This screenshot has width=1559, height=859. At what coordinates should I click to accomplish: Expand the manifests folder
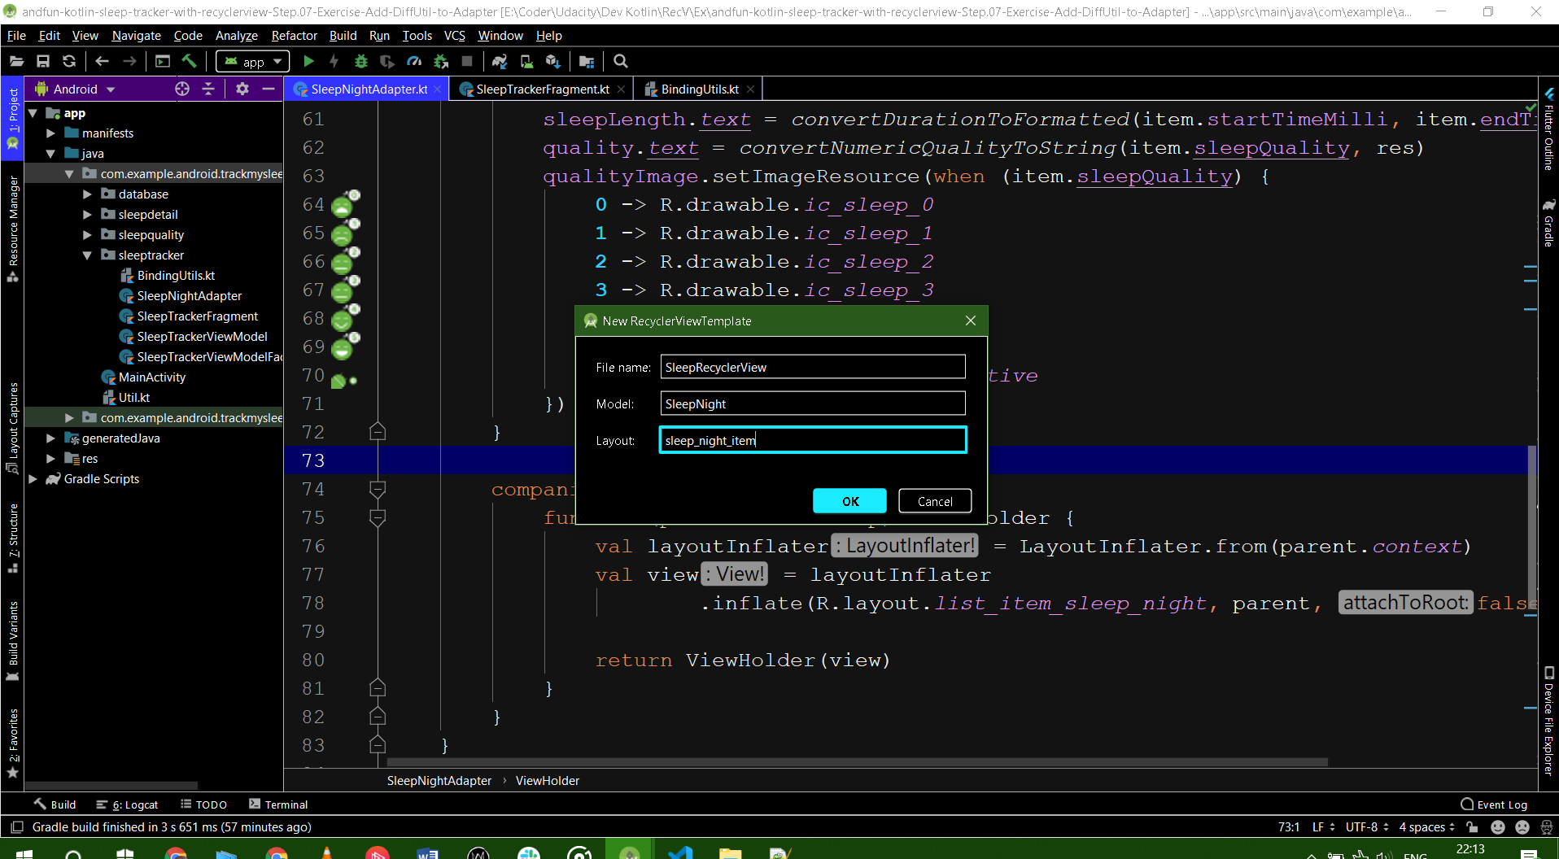50,133
